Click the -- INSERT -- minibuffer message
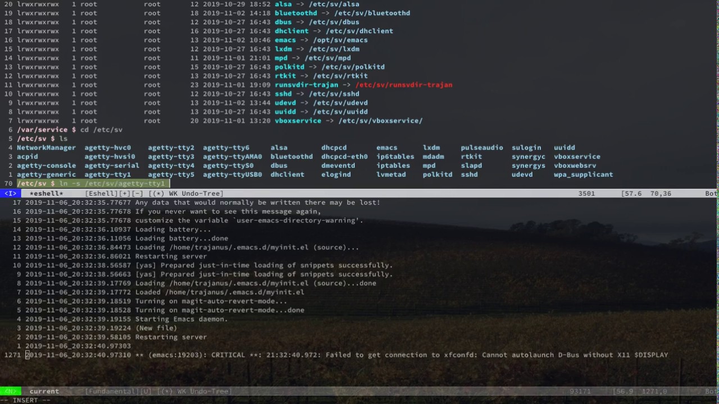Screen dimensions: 719x404 tap(25, 400)
